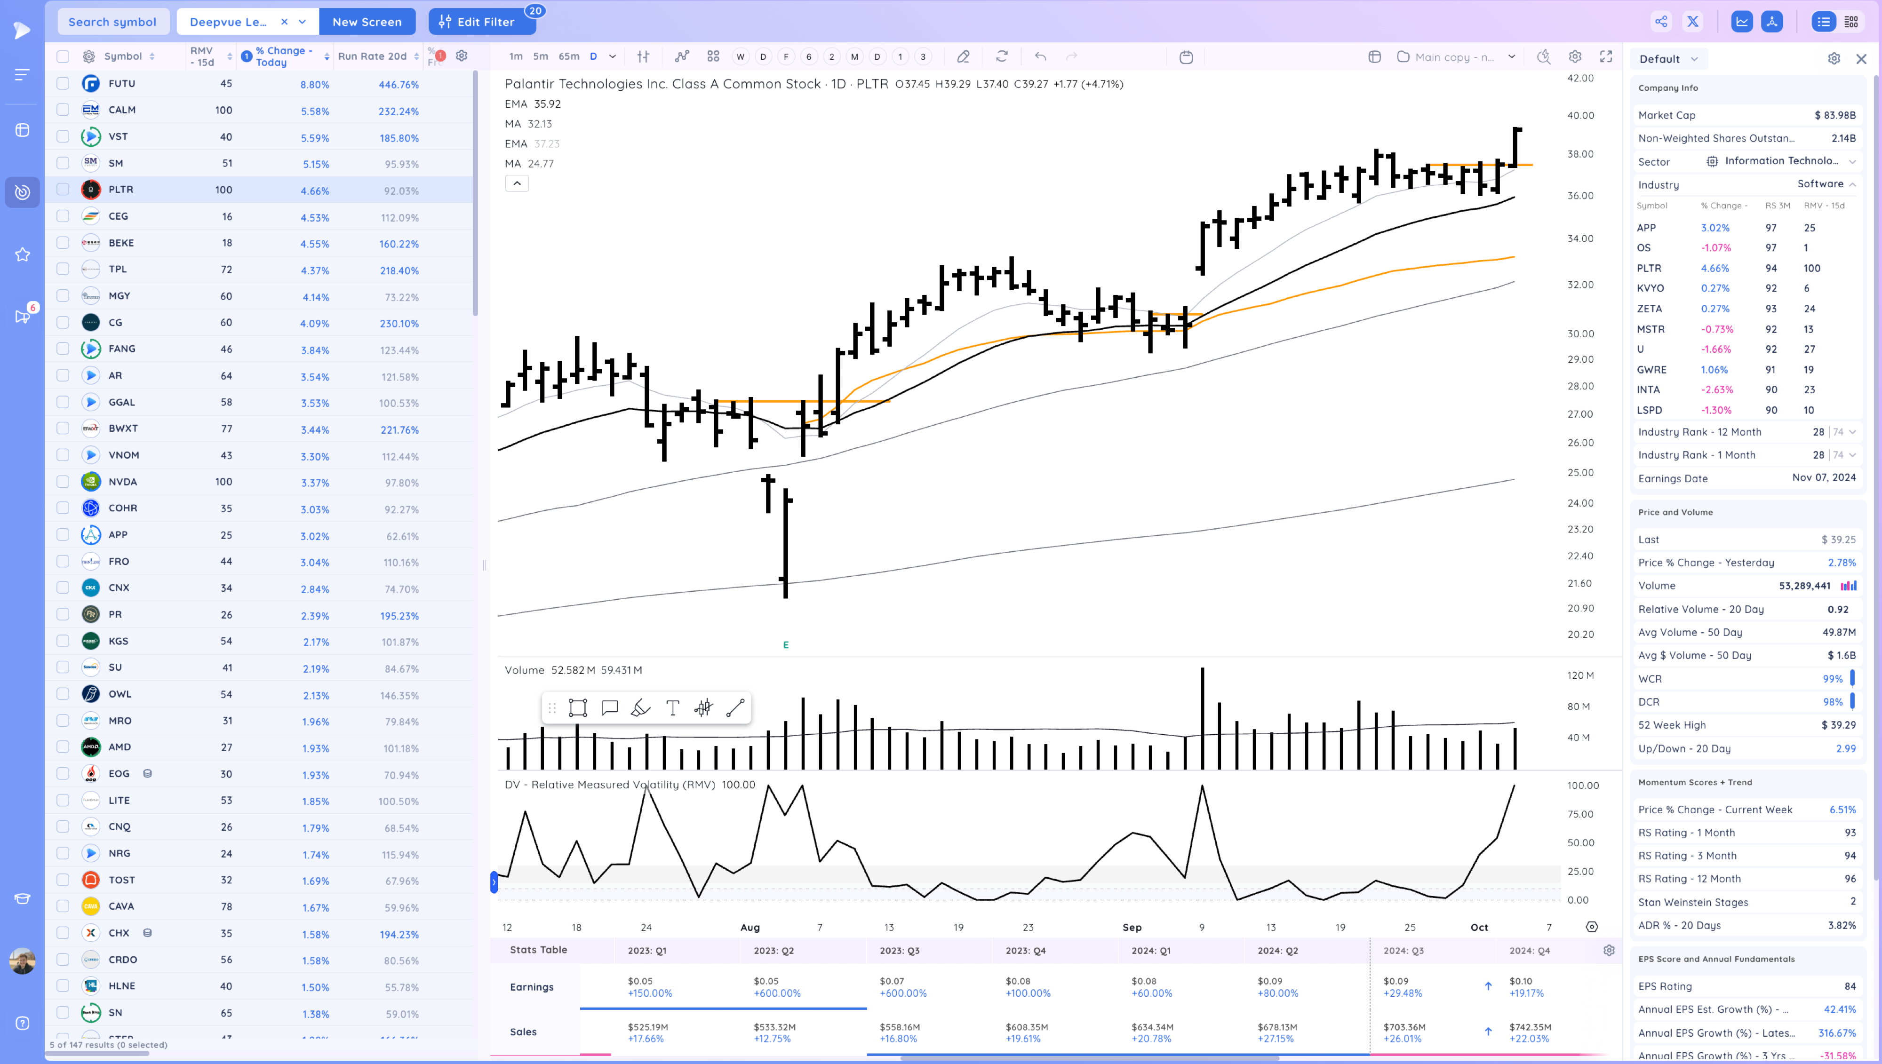
Task: Switch to the 65m timeframe
Action: tap(569, 56)
